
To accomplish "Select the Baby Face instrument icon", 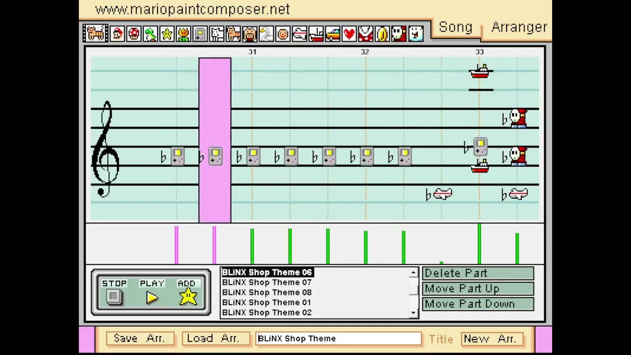I will pyautogui.click(x=283, y=34).
